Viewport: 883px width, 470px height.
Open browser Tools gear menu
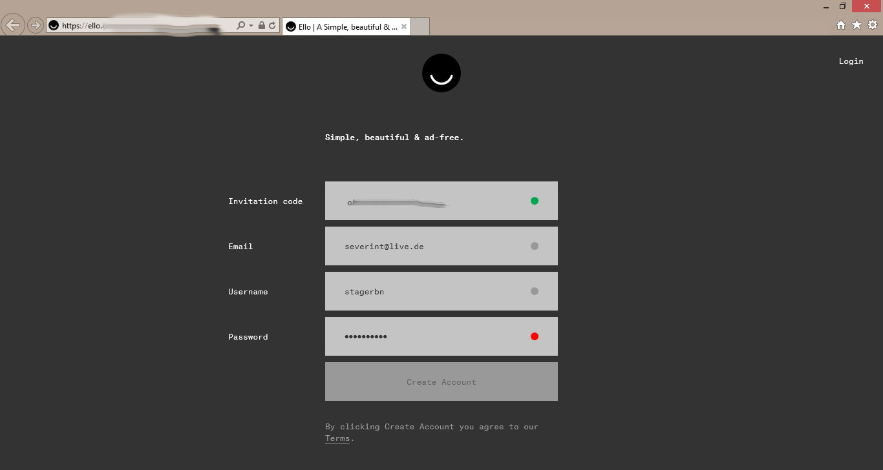[873, 25]
